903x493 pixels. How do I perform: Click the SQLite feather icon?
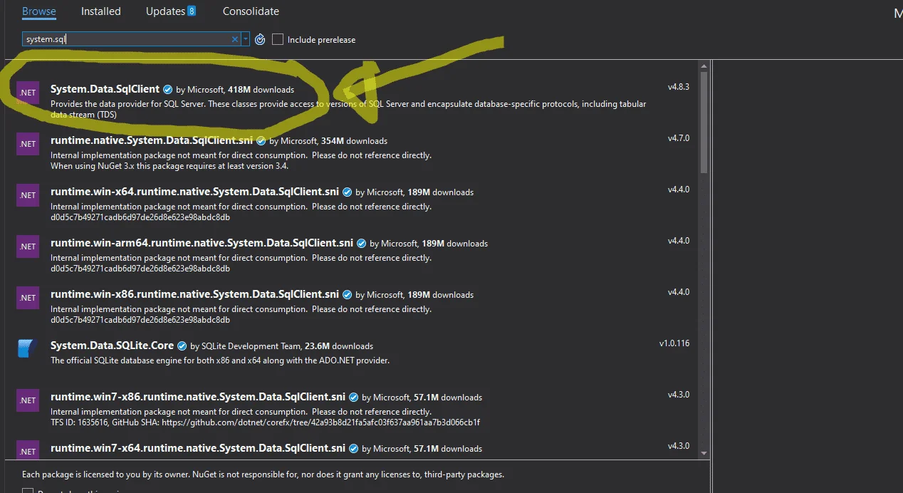click(28, 349)
